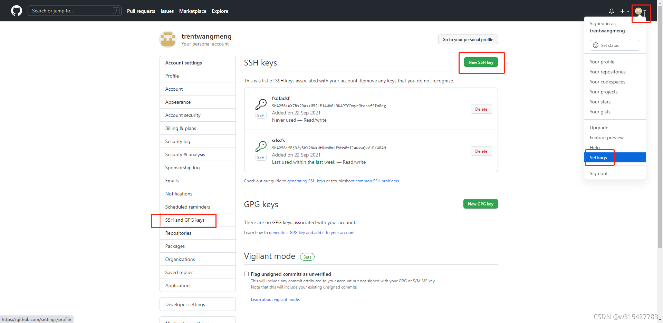Open Applications settings
Viewport: 663px width, 323px height.
198,285
